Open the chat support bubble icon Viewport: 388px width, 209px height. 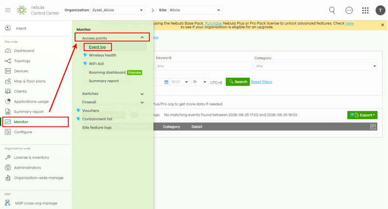(349, 10)
